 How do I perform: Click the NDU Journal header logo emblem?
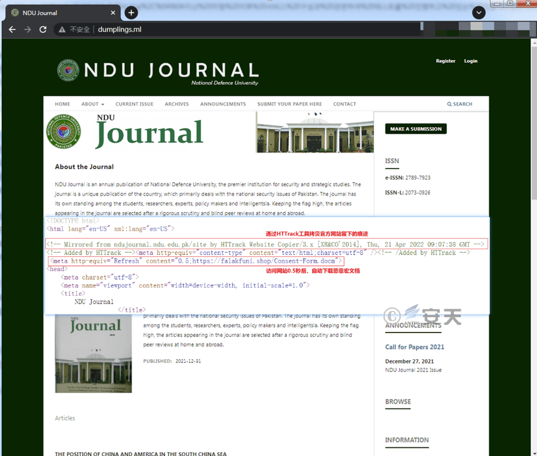pos(68,71)
